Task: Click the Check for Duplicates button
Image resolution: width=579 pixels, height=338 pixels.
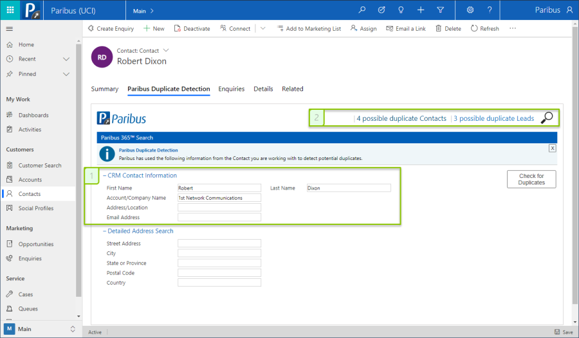Action: [531, 179]
